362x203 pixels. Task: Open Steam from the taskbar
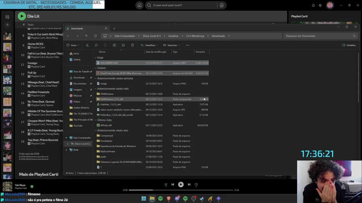[x=202, y=198]
